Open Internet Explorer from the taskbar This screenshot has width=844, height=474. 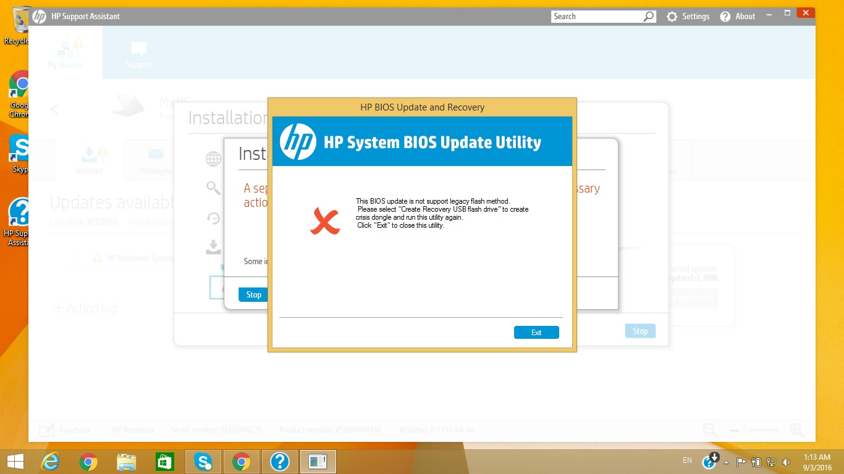50,461
